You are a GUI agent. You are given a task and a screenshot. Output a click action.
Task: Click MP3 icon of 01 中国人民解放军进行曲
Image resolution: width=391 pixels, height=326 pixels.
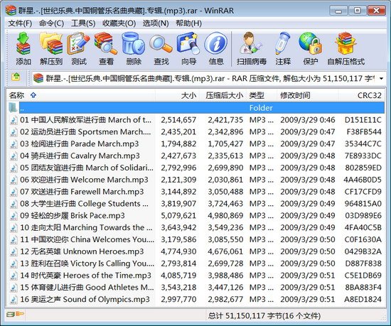(x=14, y=120)
